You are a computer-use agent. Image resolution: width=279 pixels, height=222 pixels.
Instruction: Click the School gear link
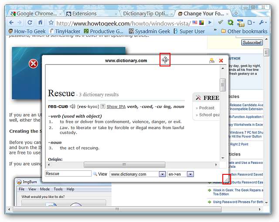[209, 115]
